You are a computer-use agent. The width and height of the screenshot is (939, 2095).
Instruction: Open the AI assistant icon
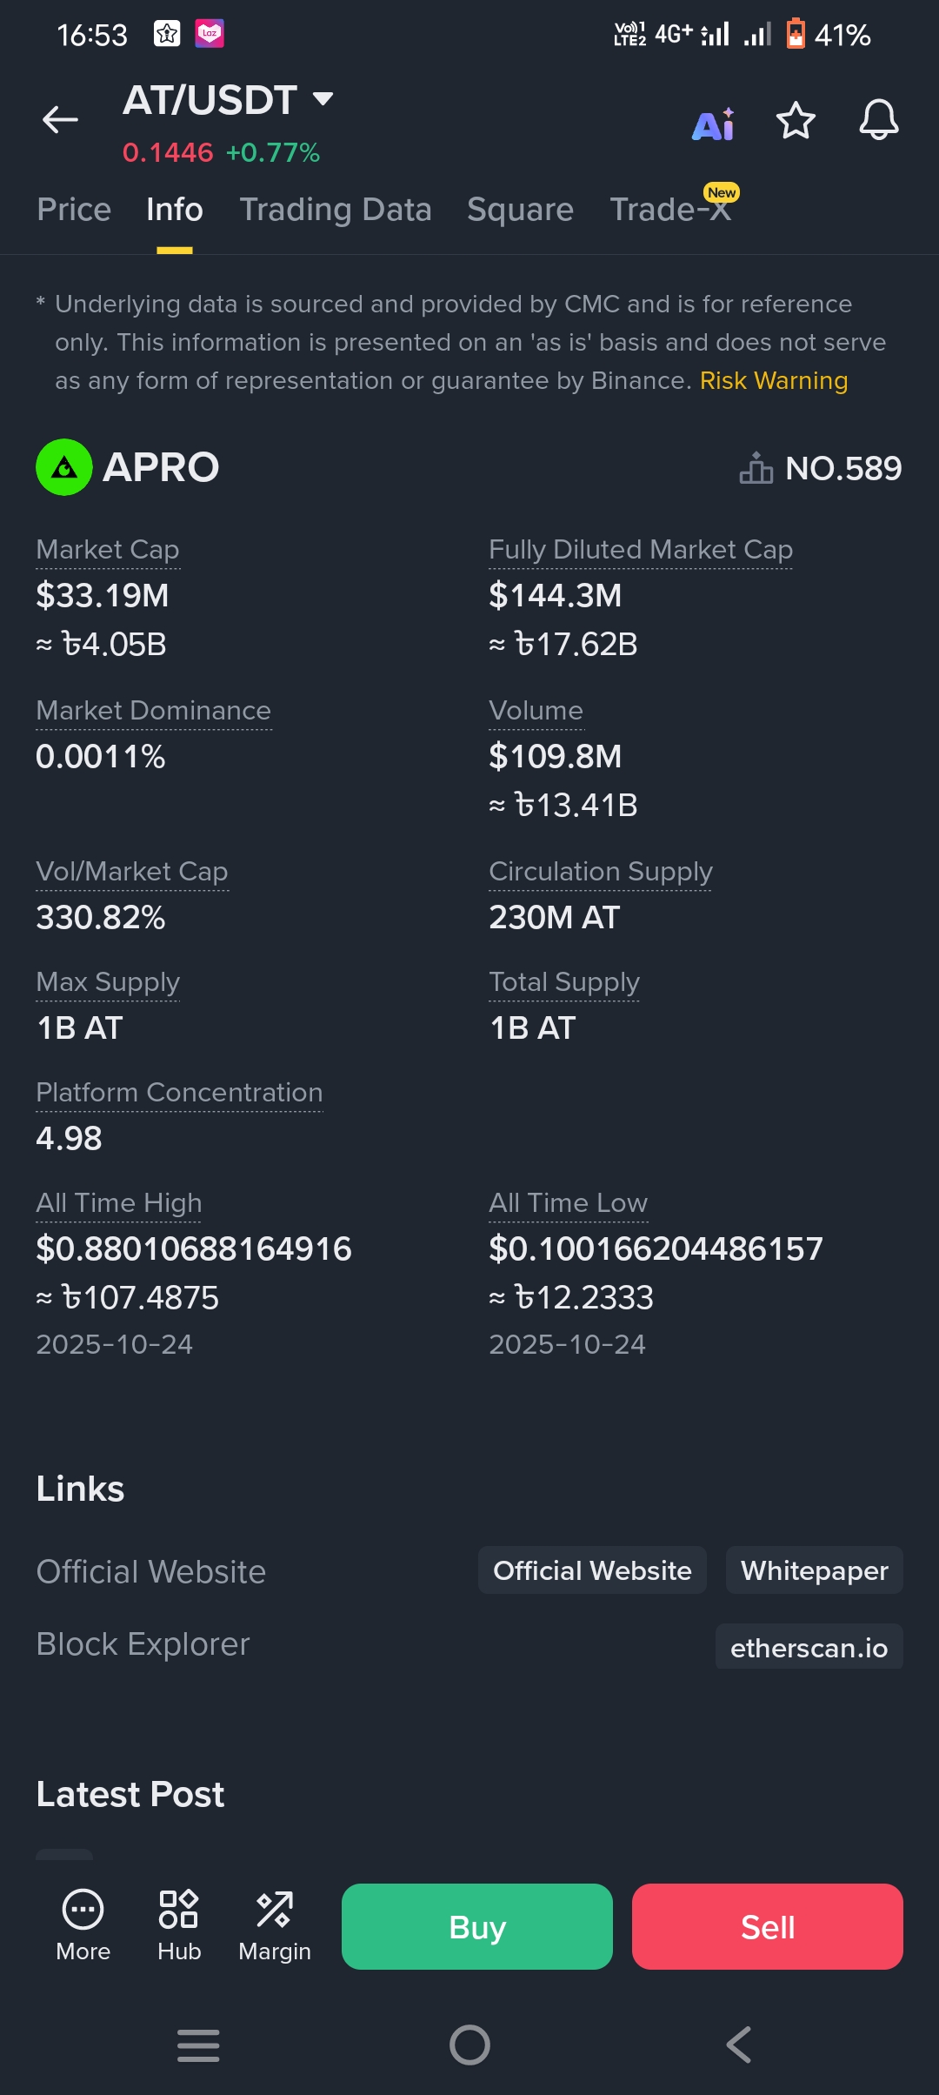[713, 124]
